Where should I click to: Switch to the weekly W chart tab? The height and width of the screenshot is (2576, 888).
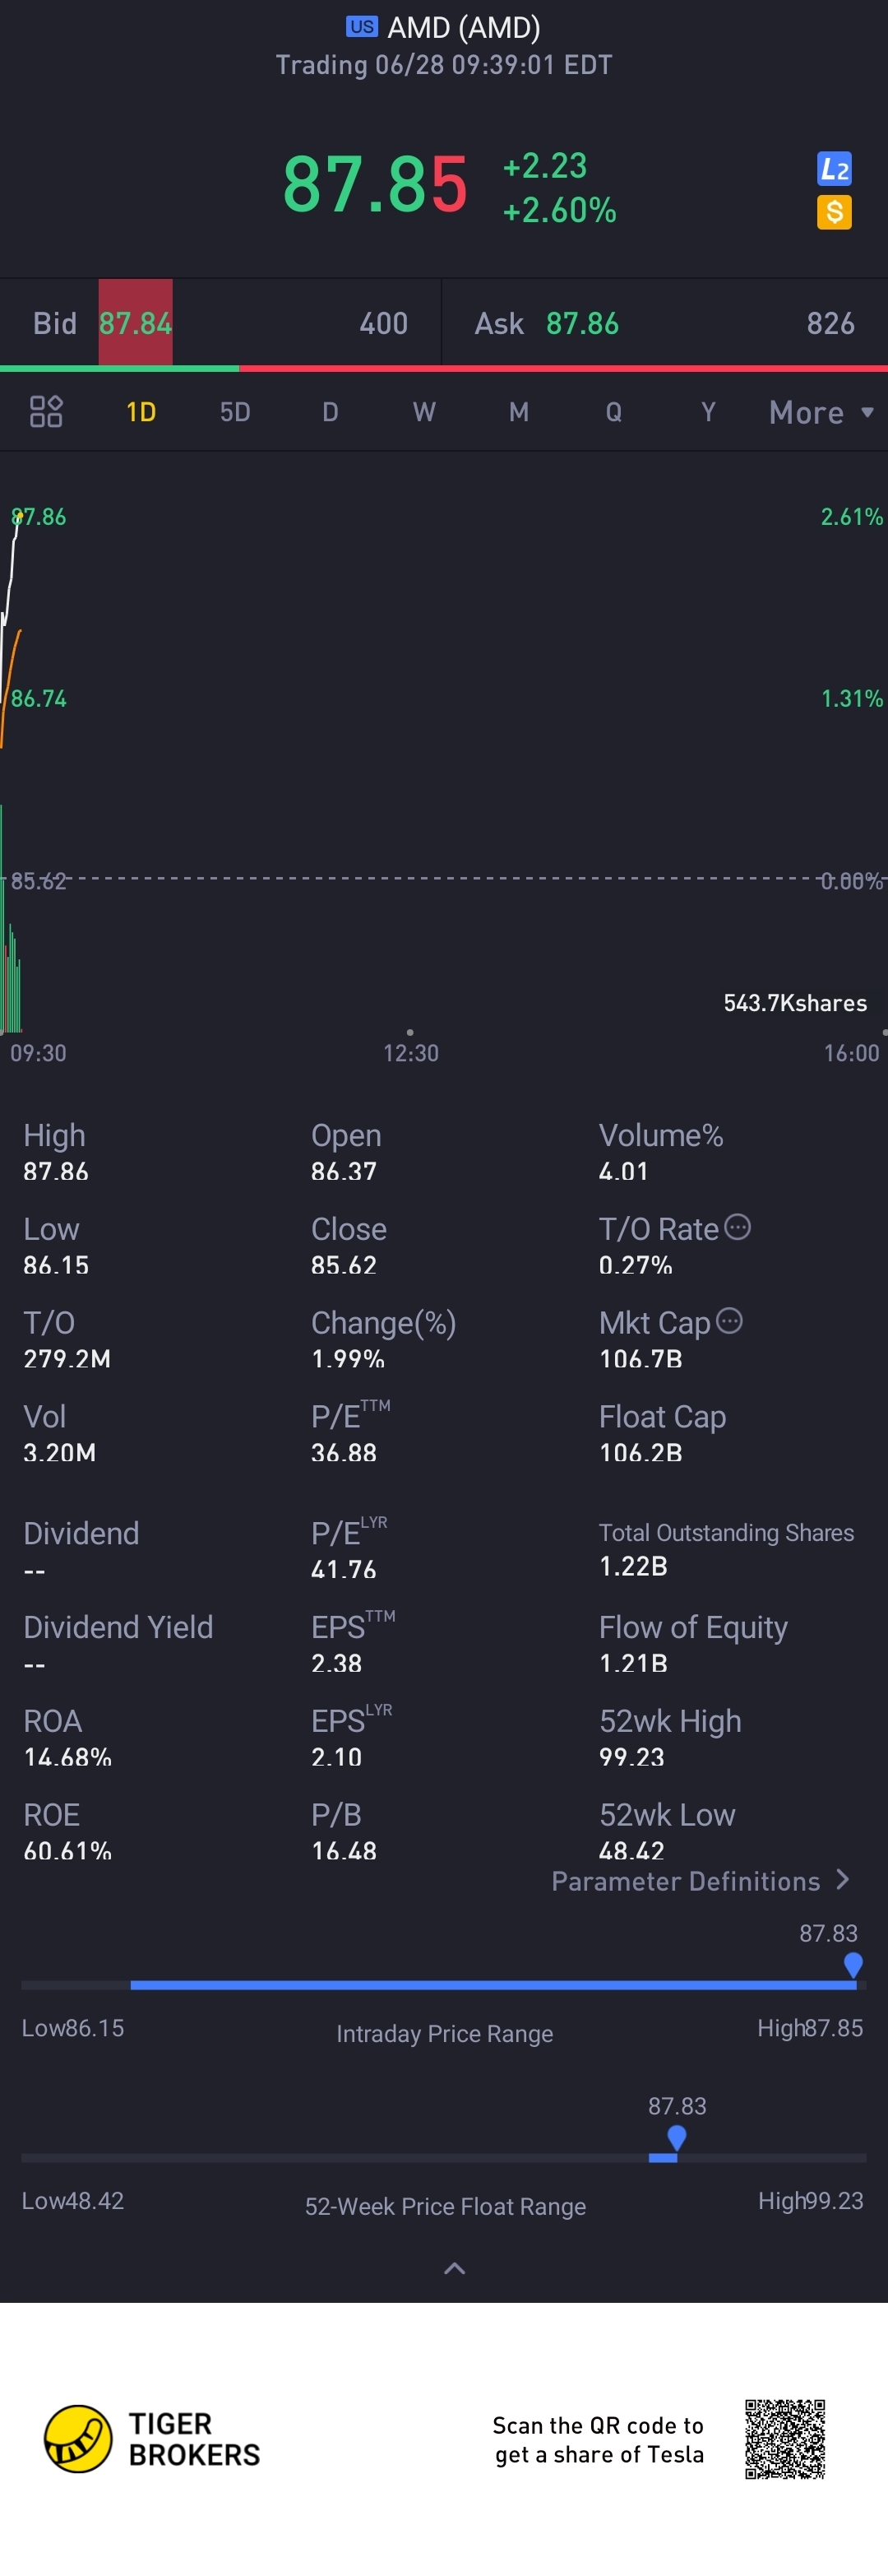[x=423, y=412]
